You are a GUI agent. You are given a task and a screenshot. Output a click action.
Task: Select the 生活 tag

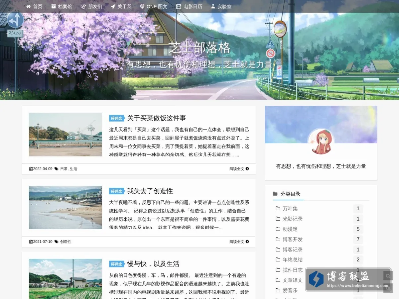(x=73, y=169)
